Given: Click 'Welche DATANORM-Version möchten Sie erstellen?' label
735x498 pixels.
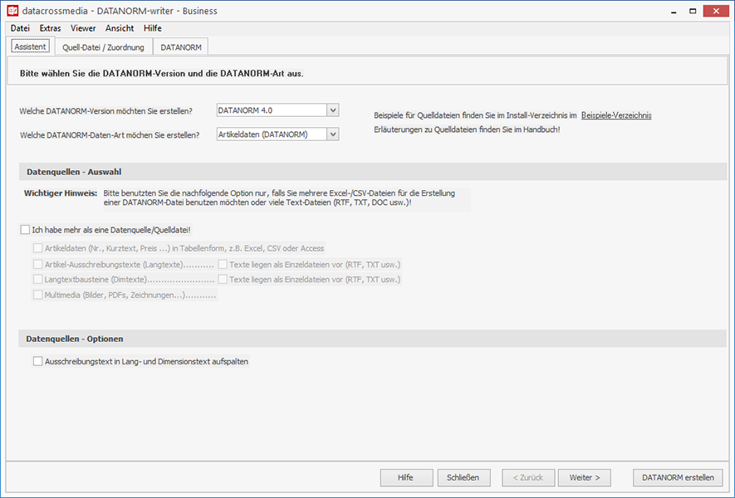Looking at the screenshot, I should pyautogui.click(x=106, y=111).
